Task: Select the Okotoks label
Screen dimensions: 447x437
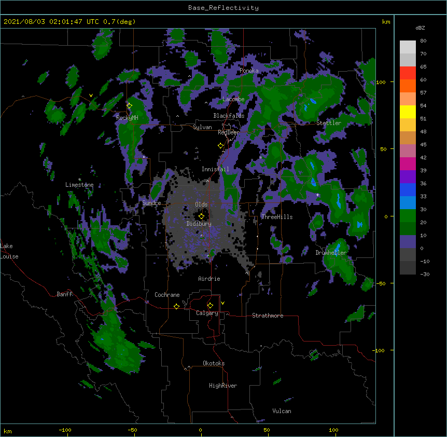Action: coord(214,363)
